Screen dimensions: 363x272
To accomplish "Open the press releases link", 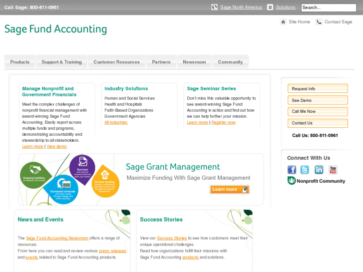I will 113,251.
